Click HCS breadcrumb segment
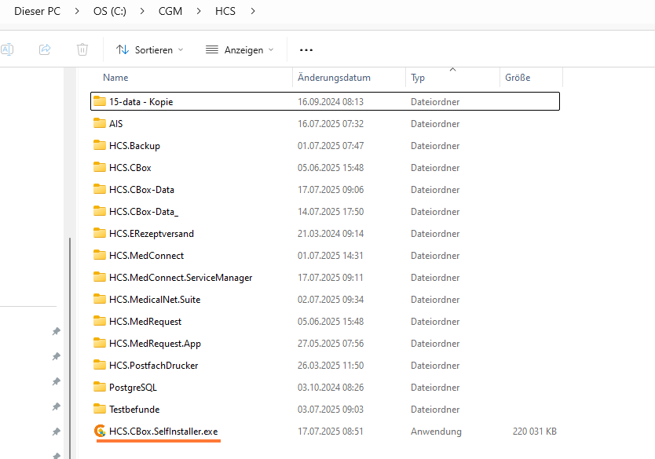655x459 pixels. tap(225, 11)
